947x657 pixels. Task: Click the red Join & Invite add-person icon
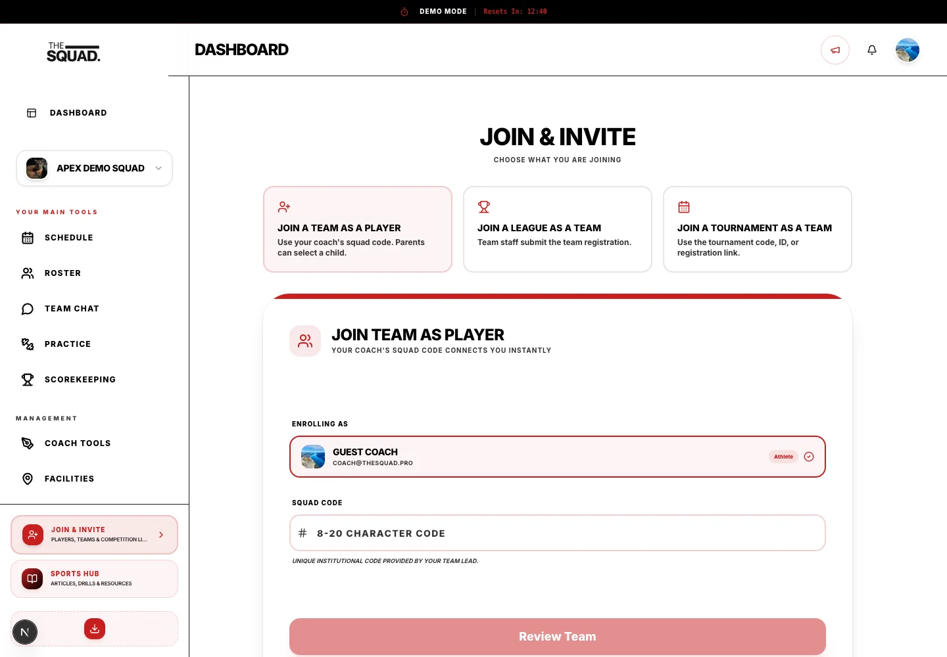click(x=33, y=535)
